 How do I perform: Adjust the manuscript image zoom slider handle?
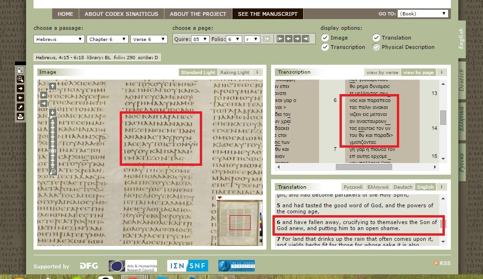pos(53,151)
